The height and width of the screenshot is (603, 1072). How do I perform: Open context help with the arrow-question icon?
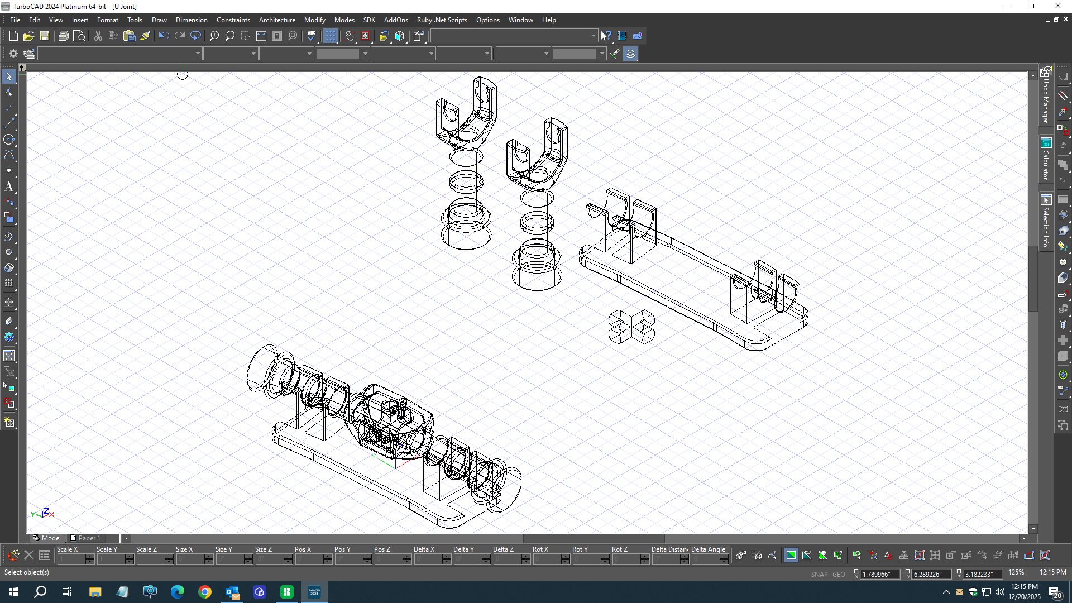pyautogui.click(x=606, y=36)
